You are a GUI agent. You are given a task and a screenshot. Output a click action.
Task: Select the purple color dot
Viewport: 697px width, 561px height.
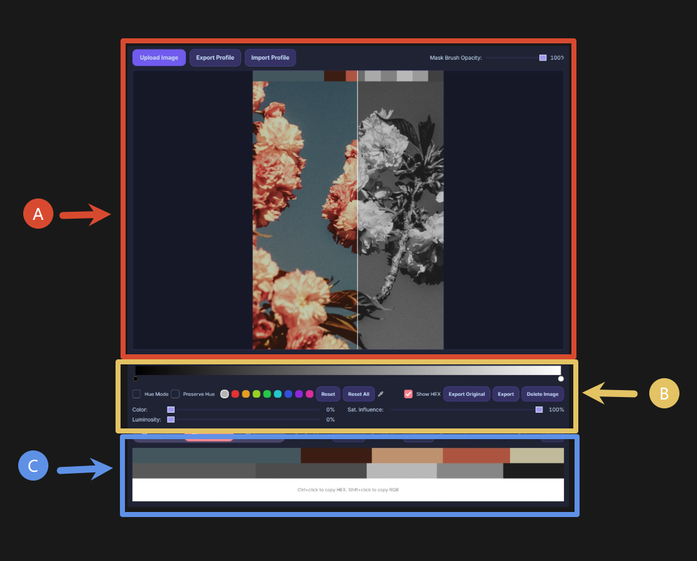299,394
